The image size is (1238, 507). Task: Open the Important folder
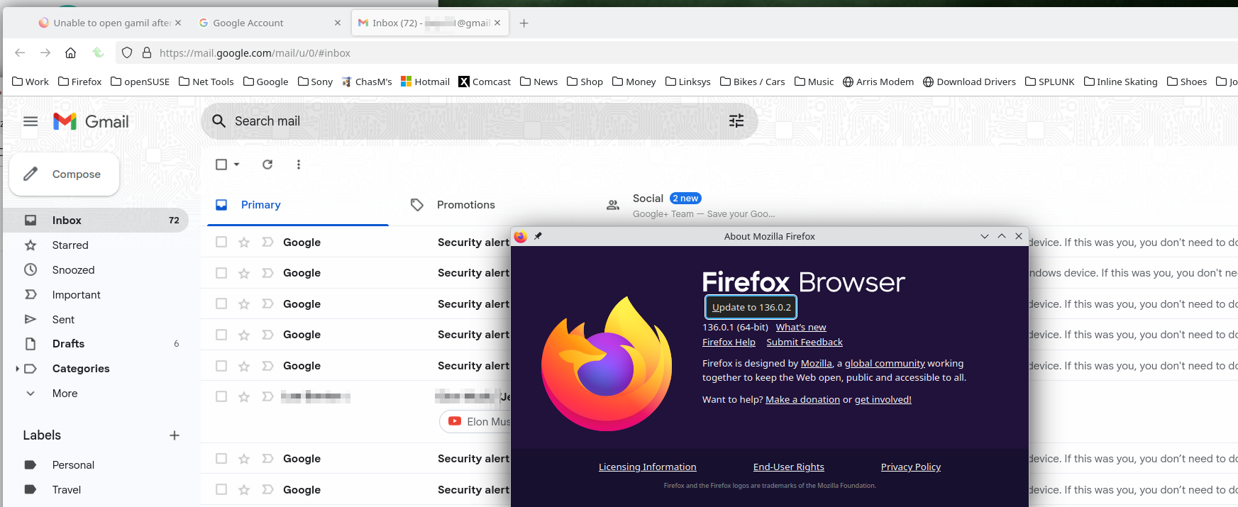(76, 295)
